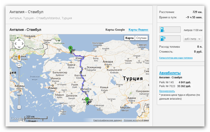Pan the map down with the arrow

point(19,47)
